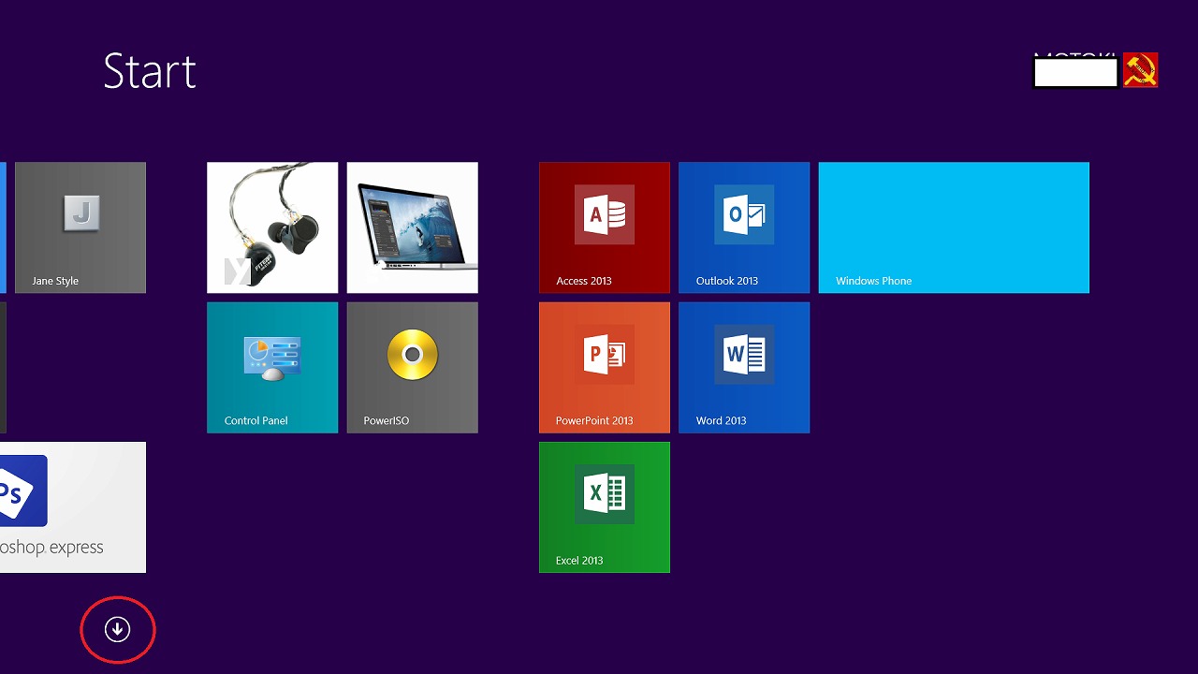1198x674 pixels.
Task: Show all apps with down arrow
Action: click(x=117, y=629)
